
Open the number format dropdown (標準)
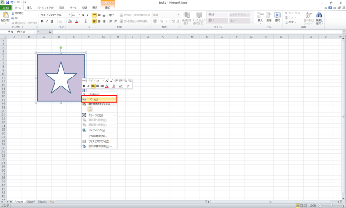pos(178,15)
